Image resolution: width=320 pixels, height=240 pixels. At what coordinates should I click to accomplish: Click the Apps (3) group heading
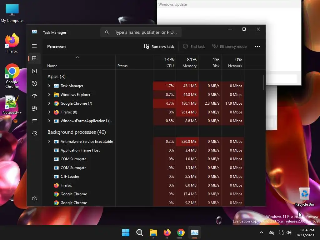[57, 77]
